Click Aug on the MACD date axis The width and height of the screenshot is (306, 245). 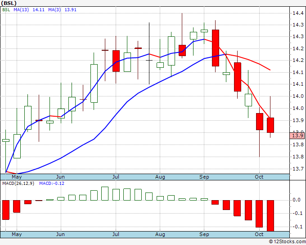160,234
